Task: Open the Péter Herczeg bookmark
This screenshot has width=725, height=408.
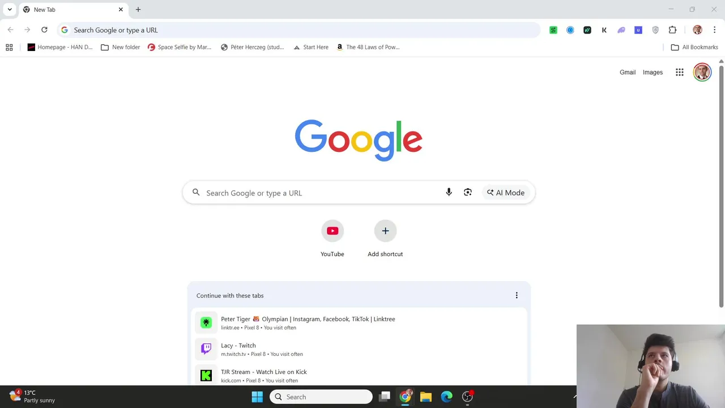Action: coord(253,47)
